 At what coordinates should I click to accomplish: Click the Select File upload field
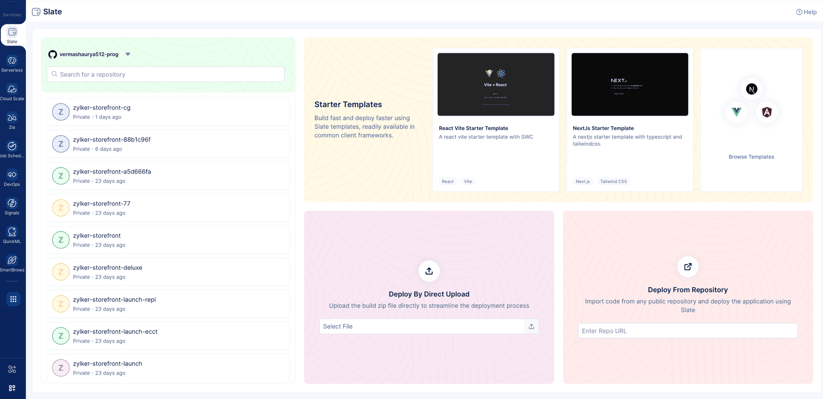pos(429,327)
